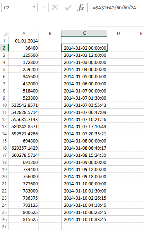Select cell with value 604800

coord(24,141)
